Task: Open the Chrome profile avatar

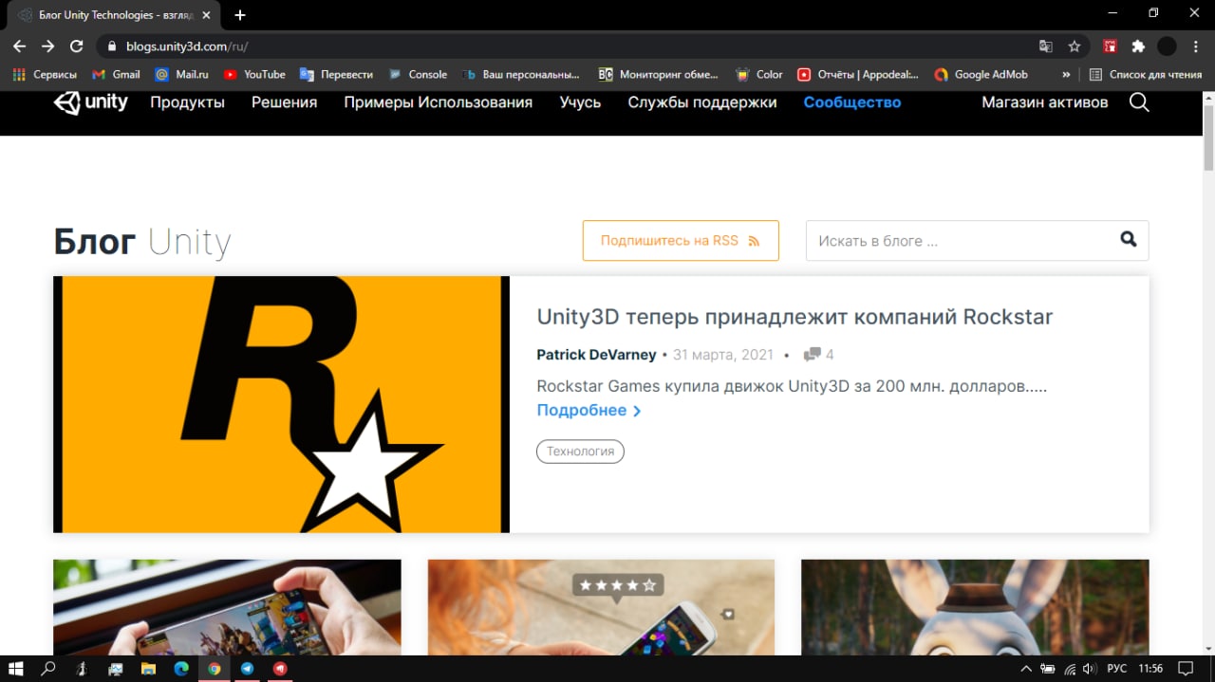Action: coord(1168,46)
